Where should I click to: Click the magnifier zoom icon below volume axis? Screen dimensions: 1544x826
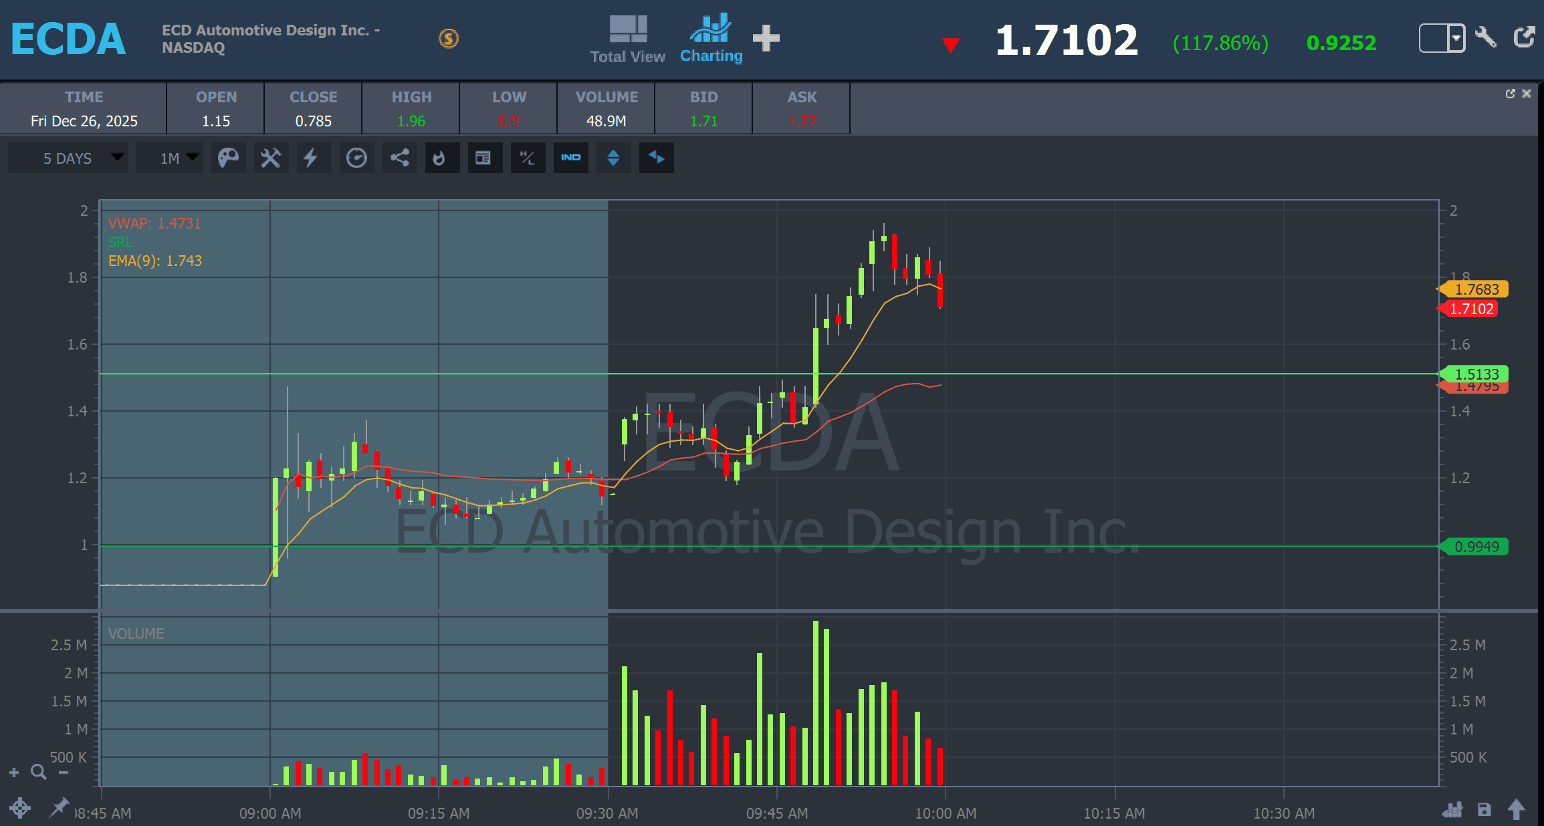coord(39,773)
